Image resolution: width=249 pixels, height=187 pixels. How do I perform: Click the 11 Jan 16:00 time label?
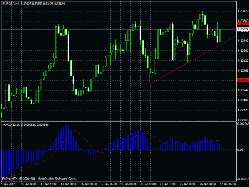pos(49,184)
